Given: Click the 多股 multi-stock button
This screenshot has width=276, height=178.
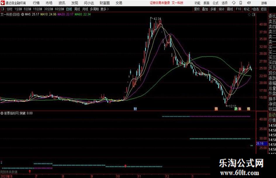Looking at the screenshot, I should click(x=213, y=9).
